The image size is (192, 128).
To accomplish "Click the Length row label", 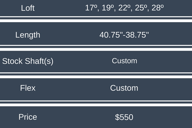I will (28, 35).
